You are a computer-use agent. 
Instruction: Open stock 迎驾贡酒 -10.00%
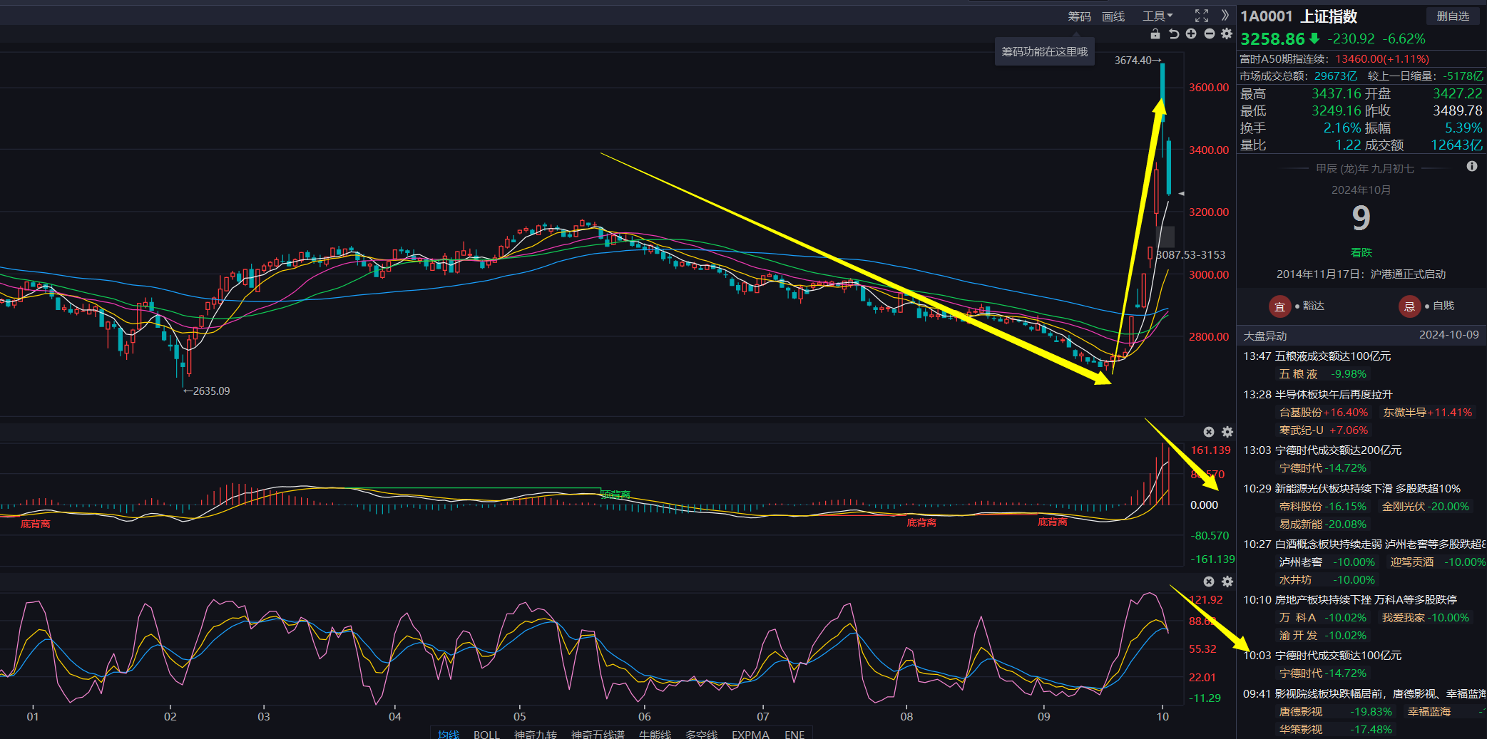click(x=1438, y=562)
